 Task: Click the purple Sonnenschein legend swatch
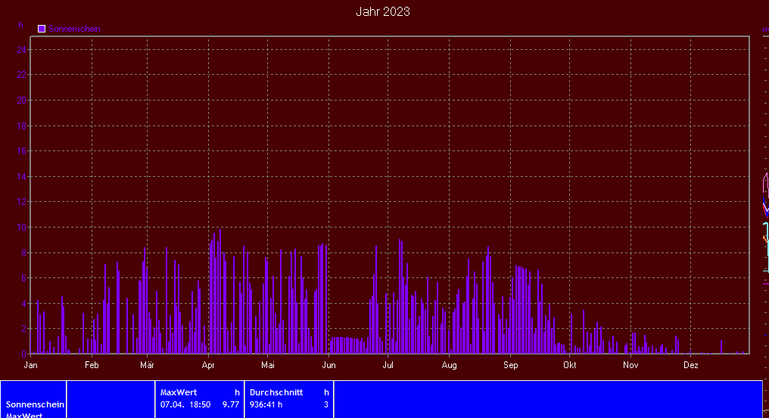pos(42,29)
